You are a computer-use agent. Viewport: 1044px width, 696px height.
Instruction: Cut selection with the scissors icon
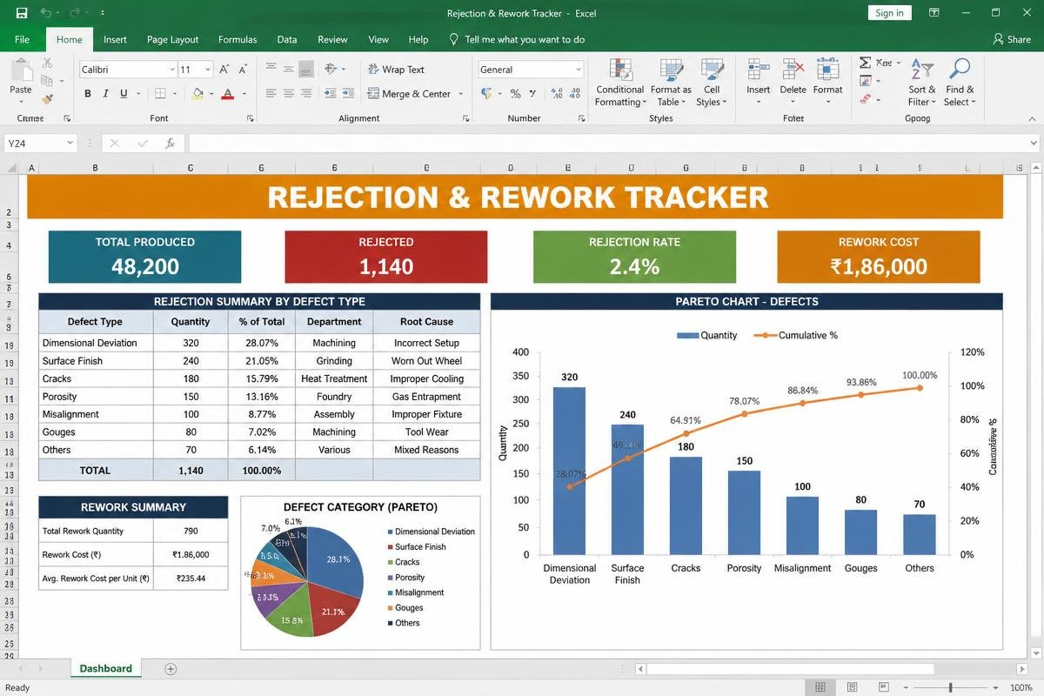pos(47,64)
